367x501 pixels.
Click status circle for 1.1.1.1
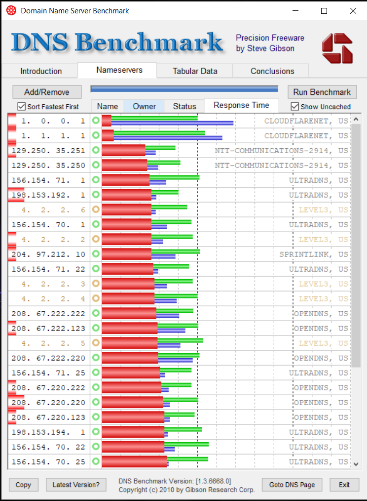pyautogui.click(x=96, y=135)
